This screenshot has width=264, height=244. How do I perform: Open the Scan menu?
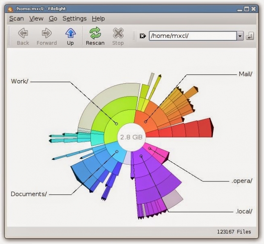(x=16, y=18)
